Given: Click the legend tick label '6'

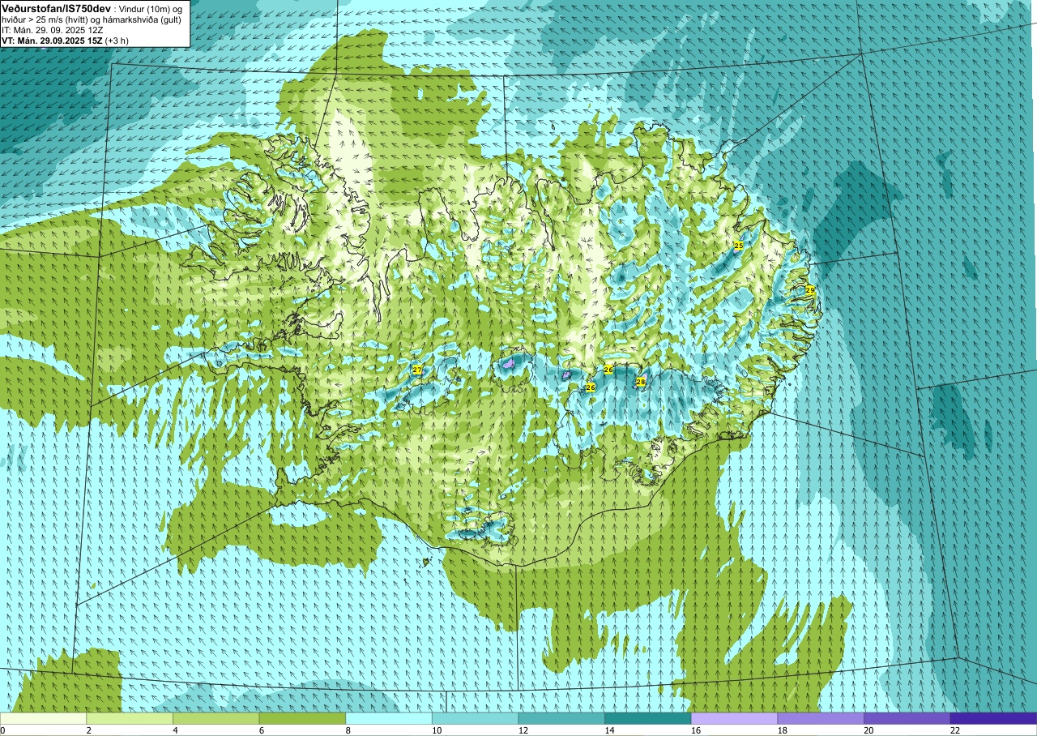Looking at the screenshot, I should click(x=261, y=730).
